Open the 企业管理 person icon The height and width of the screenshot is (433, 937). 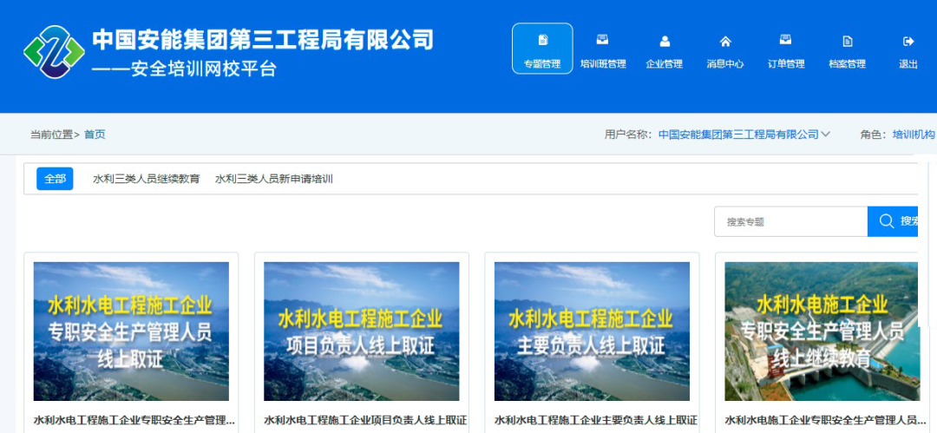[665, 42]
